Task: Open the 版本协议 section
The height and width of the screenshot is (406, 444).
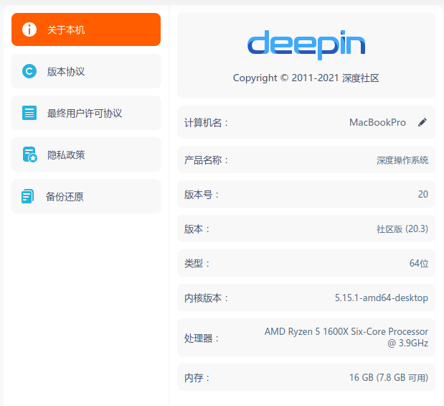Action: coord(86,71)
